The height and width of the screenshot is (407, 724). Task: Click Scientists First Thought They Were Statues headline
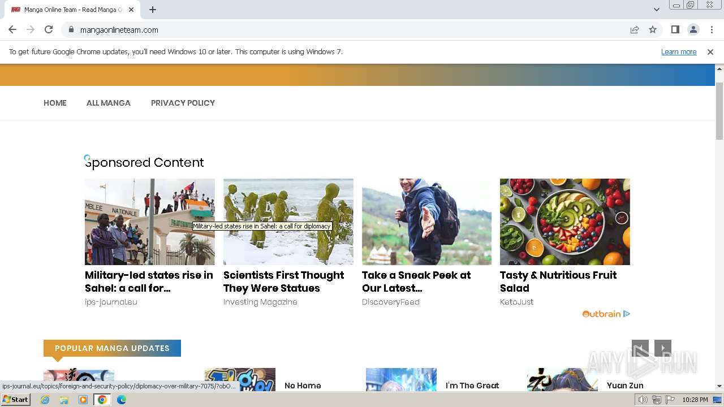[x=283, y=282]
